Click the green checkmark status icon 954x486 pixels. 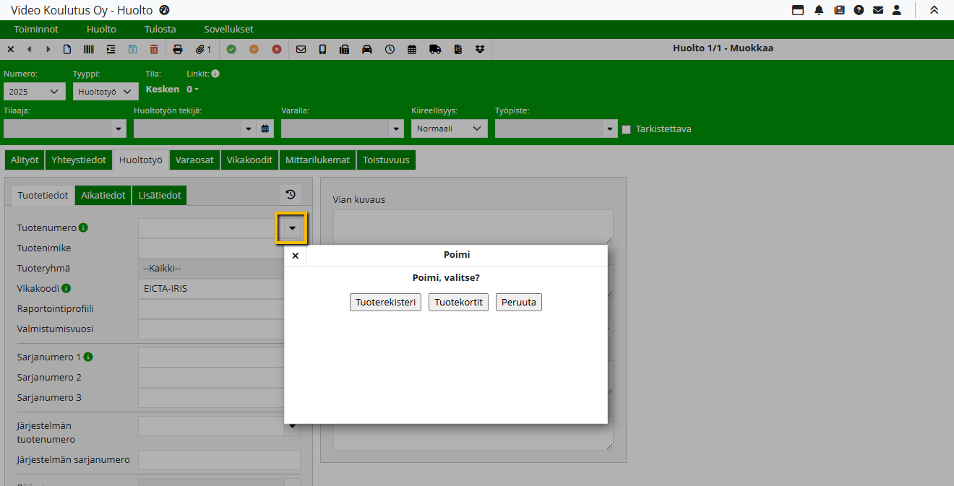tap(231, 49)
